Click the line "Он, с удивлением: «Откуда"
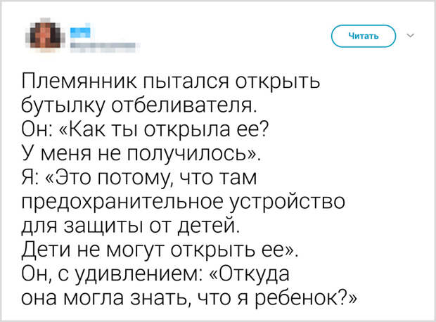436x322 pixels. pyautogui.click(x=155, y=273)
